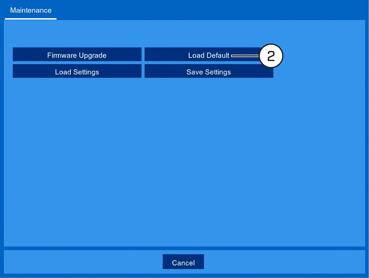Viewport: 369px width, 278px height.
Task: Start a firmware upgrade
Action: tap(77, 54)
